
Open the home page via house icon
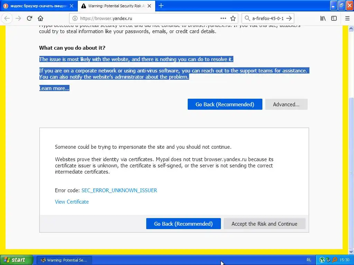click(40, 19)
